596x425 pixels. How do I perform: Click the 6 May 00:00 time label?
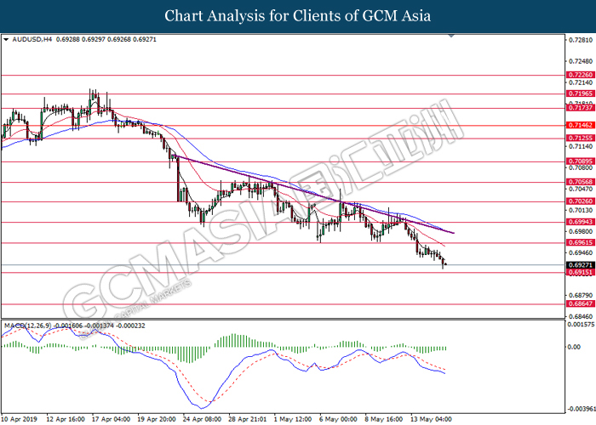[338, 419]
